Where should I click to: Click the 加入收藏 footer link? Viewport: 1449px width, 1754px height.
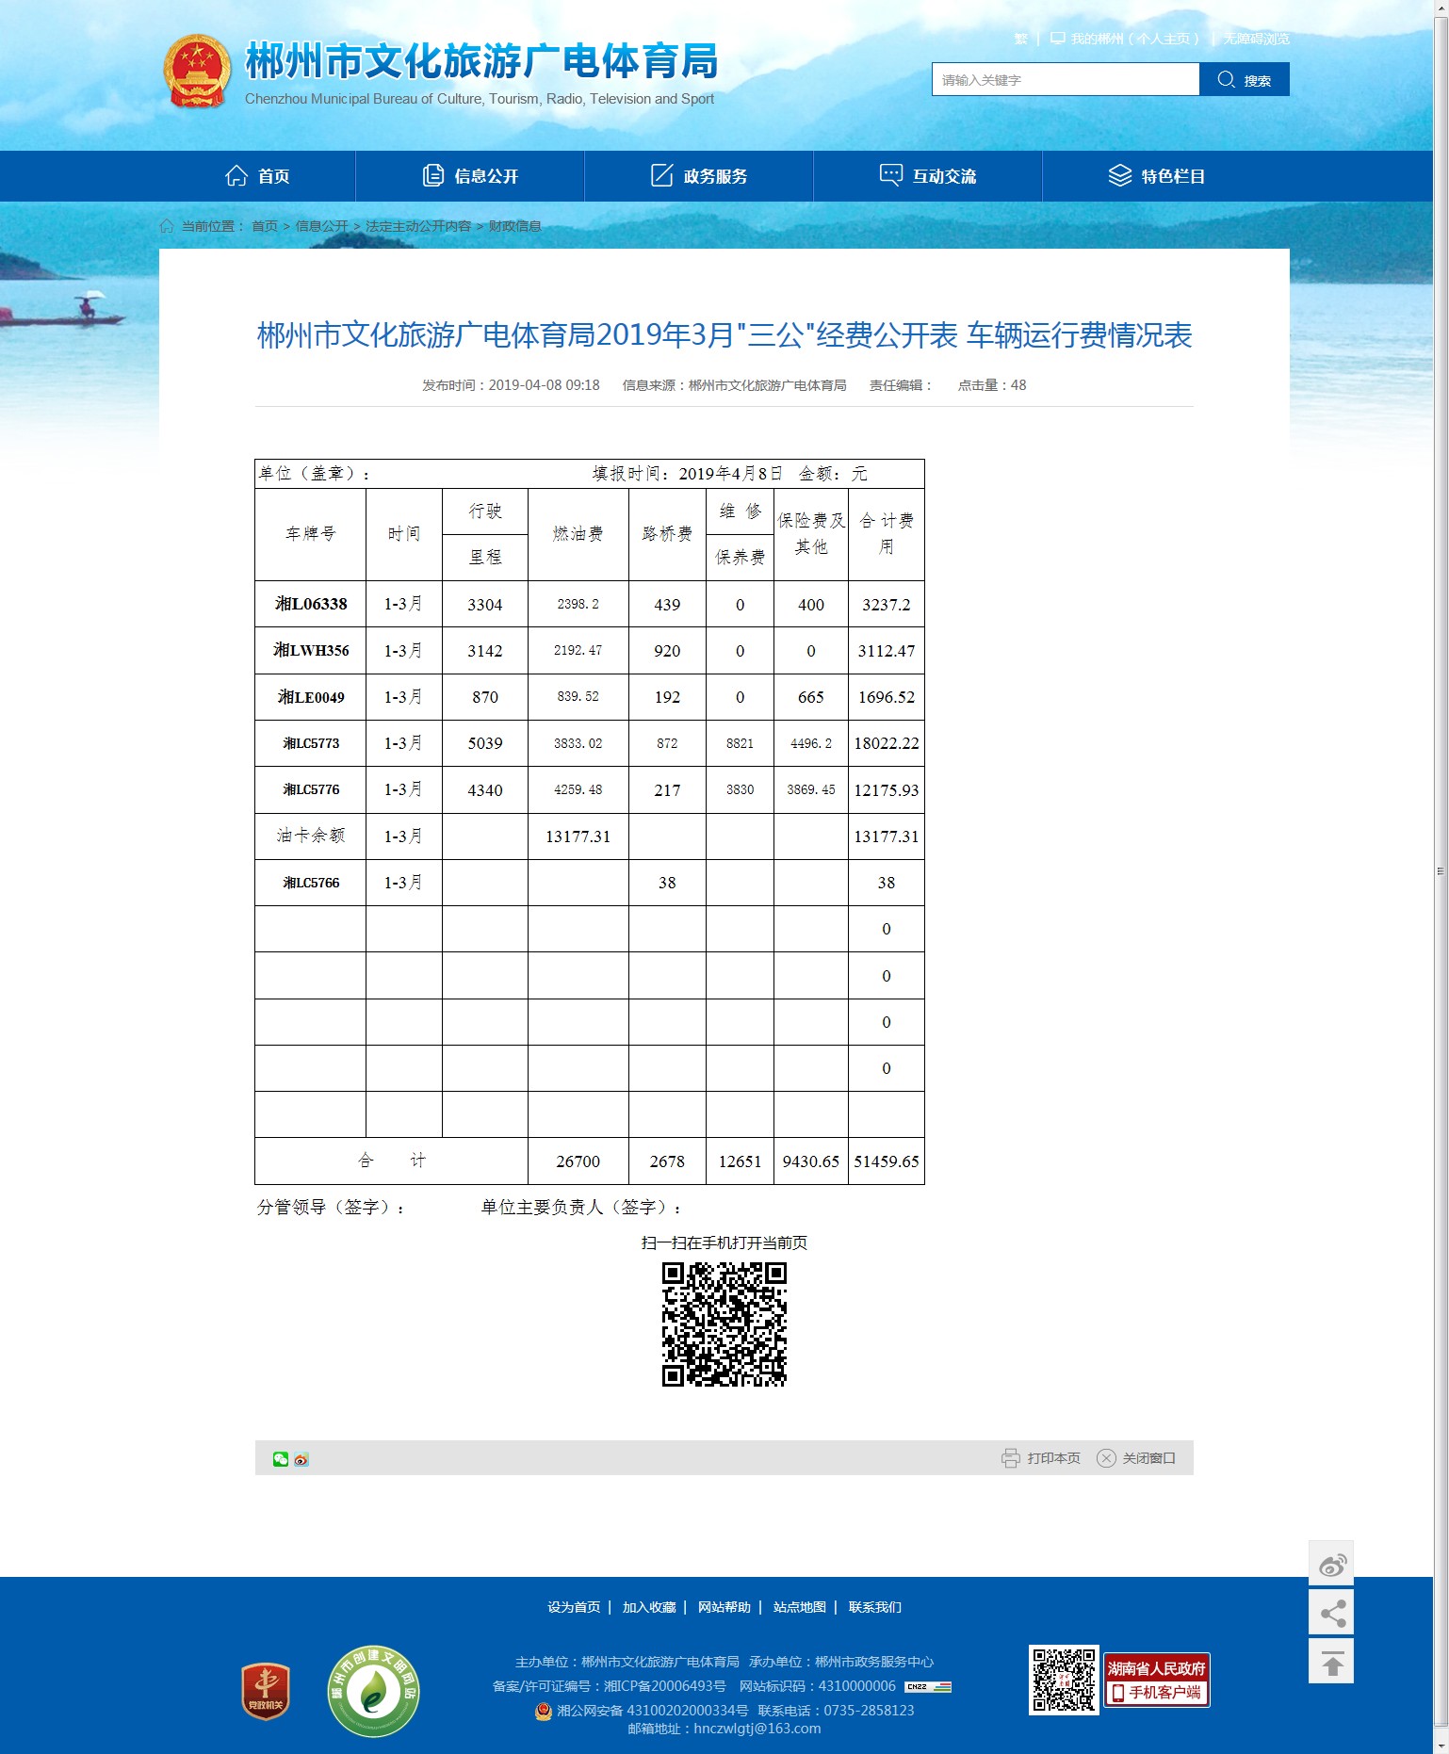click(x=649, y=1607)
